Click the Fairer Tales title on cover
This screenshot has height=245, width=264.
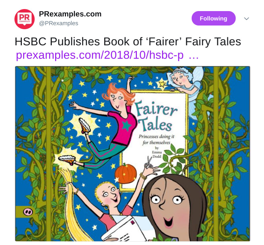coord(156,116)
